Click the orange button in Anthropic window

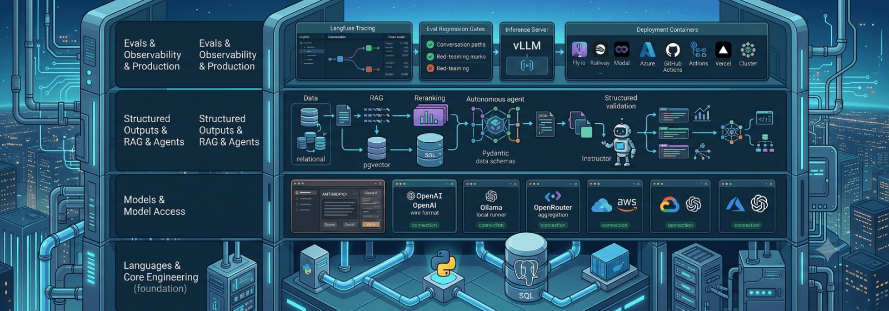[371, 224]
